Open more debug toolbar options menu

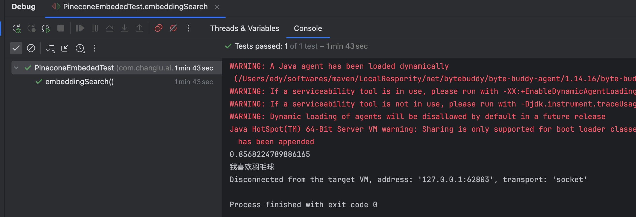188,28
